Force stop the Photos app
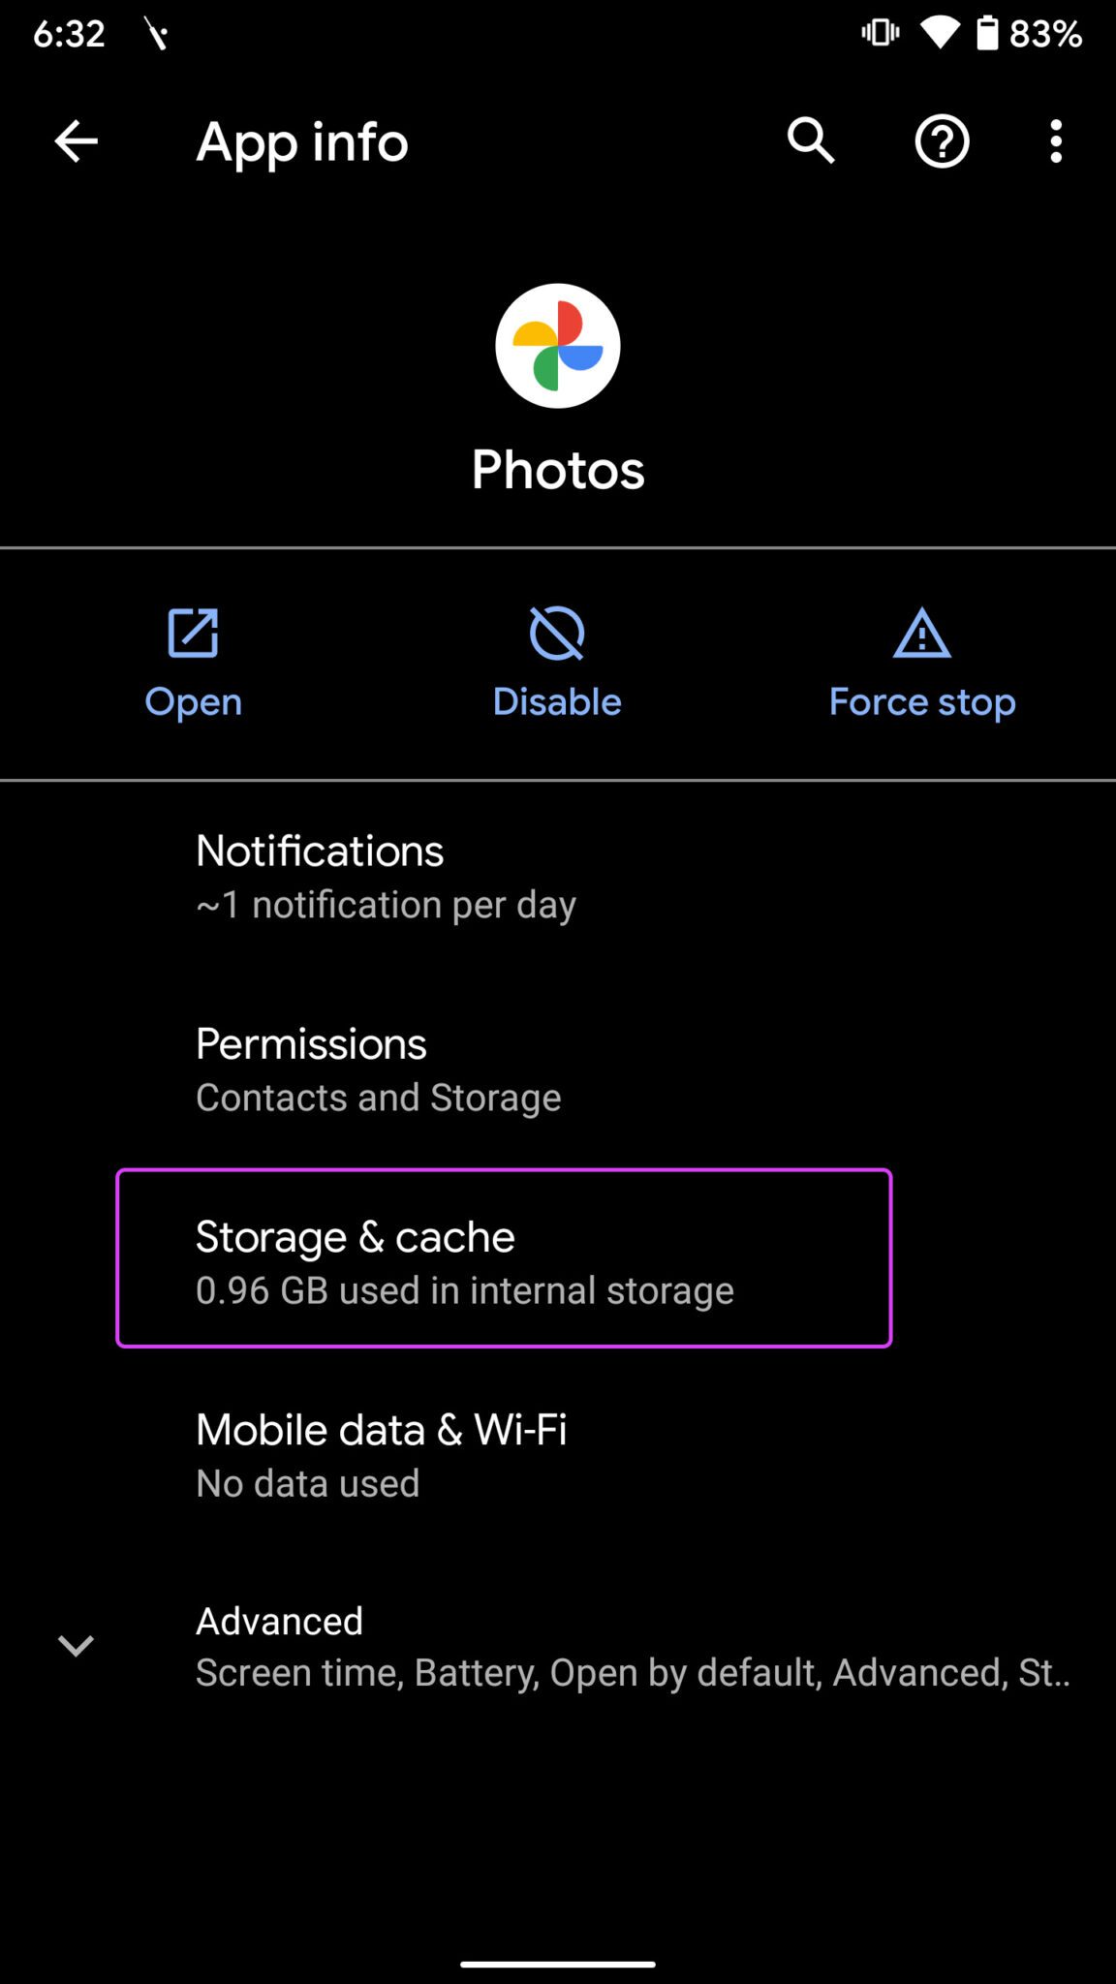 point(920,668)
